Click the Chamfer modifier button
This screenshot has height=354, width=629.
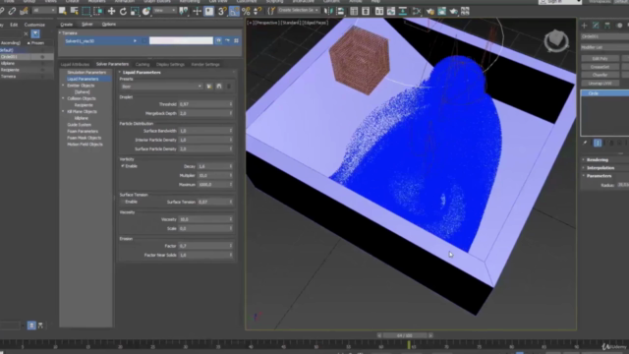click(600, 75)
